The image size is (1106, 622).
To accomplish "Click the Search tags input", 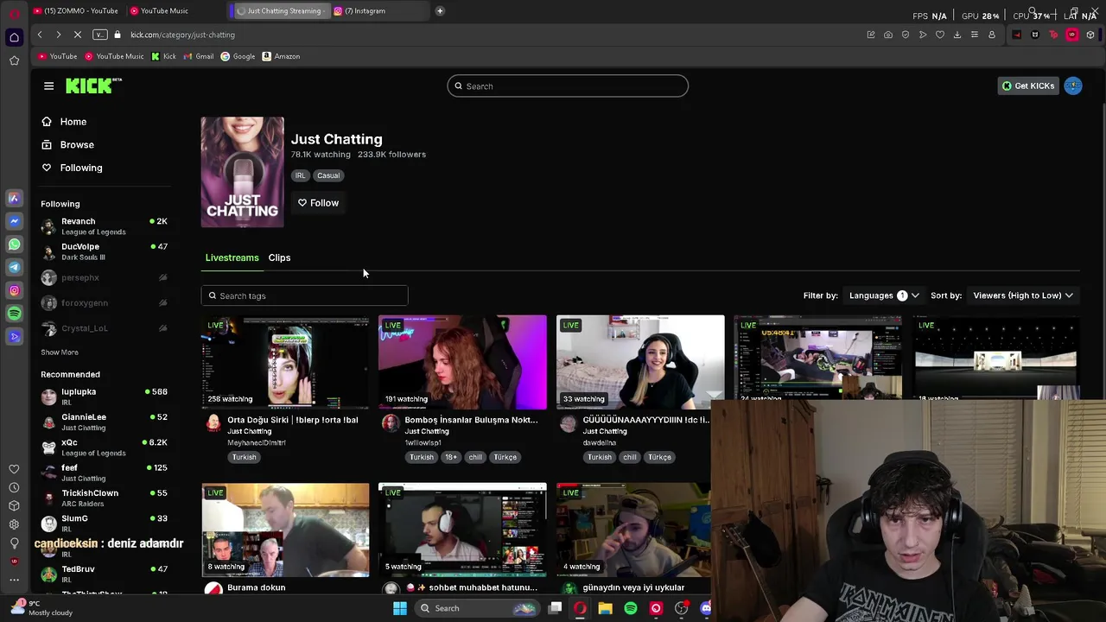I will point(304,295).
